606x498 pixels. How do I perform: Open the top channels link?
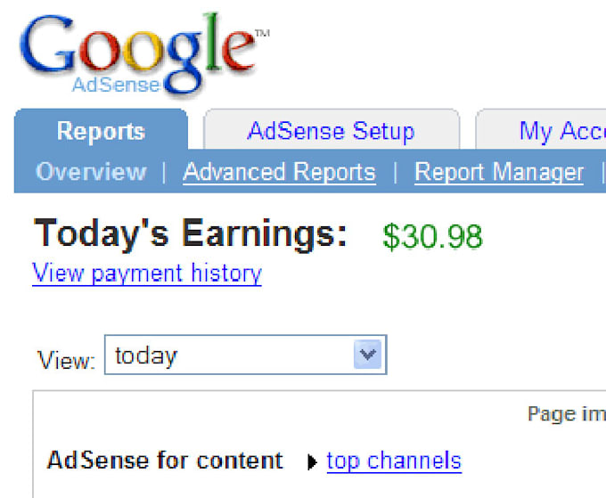pos(394,461)
